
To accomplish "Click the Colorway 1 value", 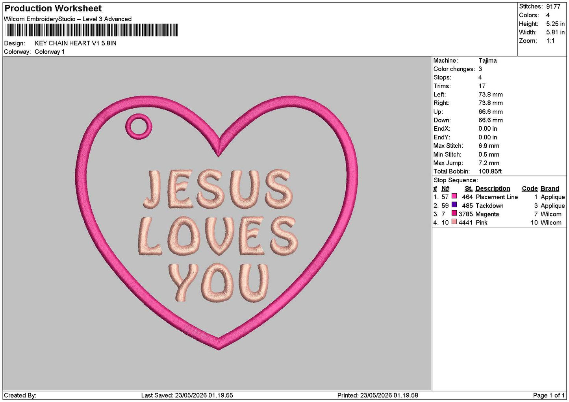I will pyautogui.click(x=50, y=52).
